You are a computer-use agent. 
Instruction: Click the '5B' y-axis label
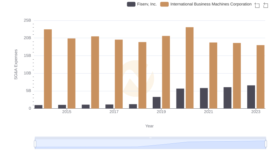click(x=29, y=91)
